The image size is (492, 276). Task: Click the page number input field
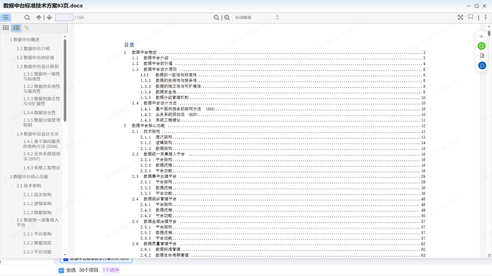[64, 17]
